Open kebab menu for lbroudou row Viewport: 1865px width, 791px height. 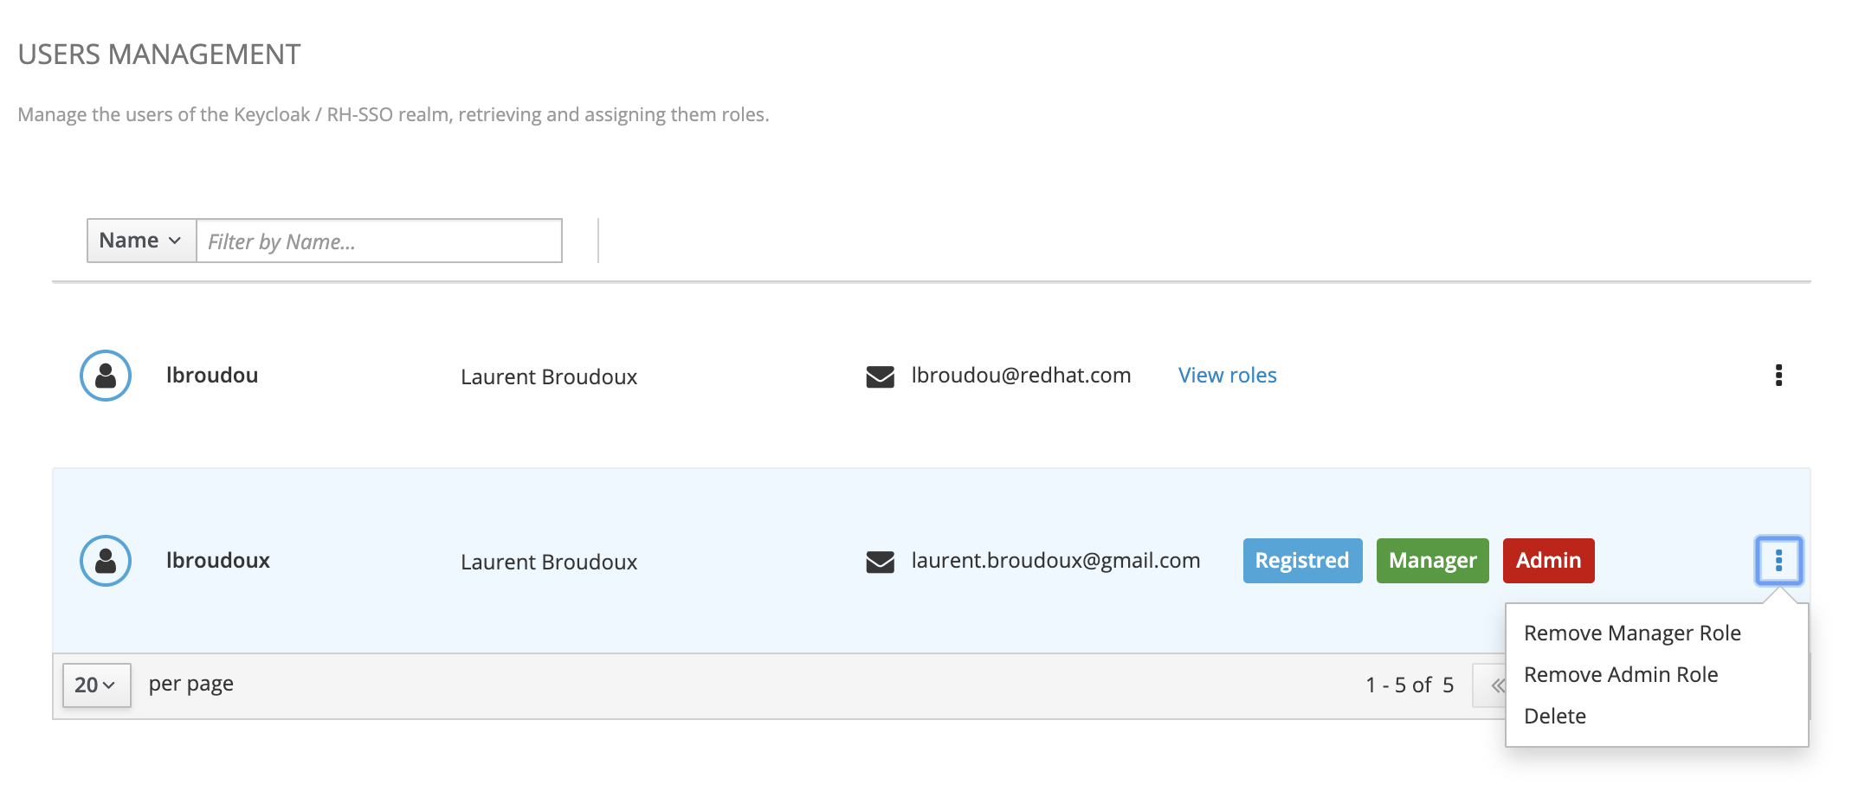(1778, 376)
